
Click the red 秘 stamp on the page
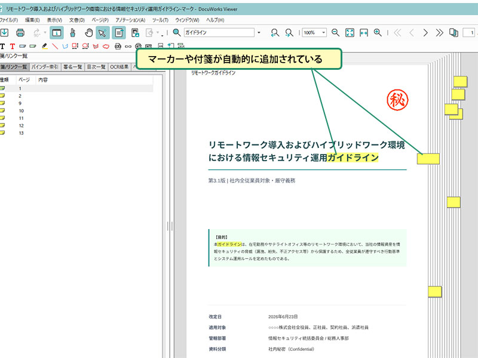(x=397, y=100)
